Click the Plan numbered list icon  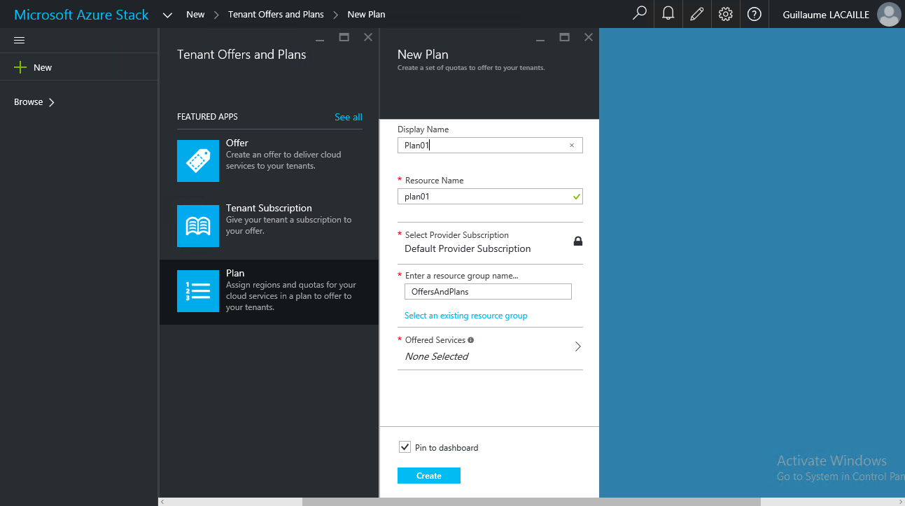[198, 291]
